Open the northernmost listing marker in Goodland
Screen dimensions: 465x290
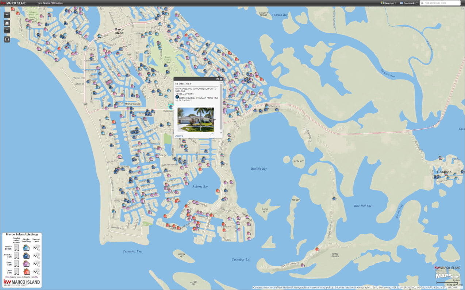click(441, 158)
